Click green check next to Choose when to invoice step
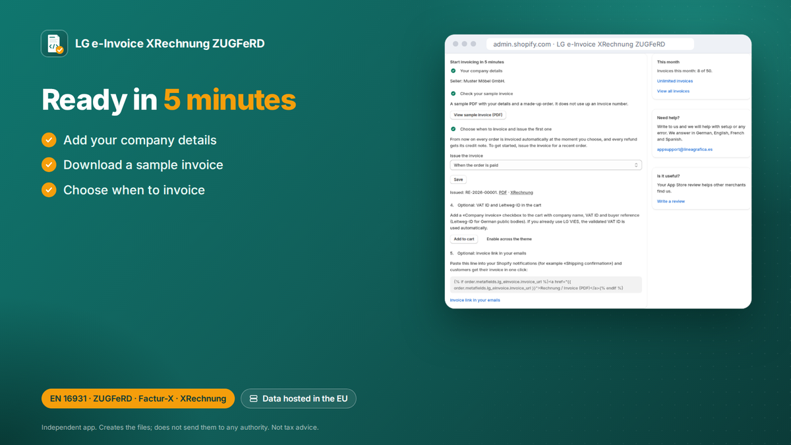 coord(453,129)
